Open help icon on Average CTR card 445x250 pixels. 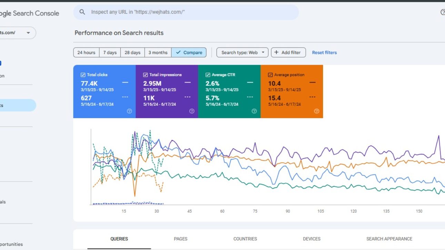254,111
